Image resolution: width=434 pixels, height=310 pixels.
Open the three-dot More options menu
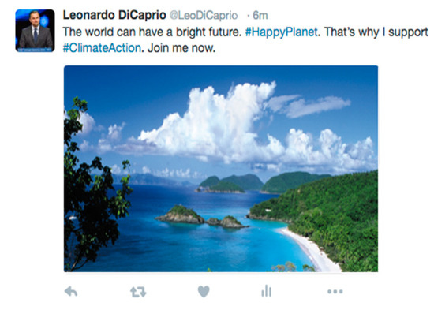(x=335, y=291)
